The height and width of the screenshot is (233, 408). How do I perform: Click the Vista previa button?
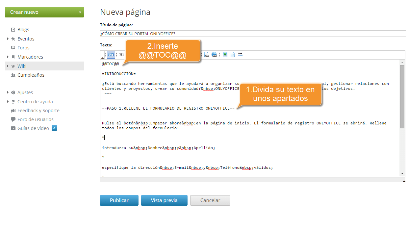tap(164, 200)
